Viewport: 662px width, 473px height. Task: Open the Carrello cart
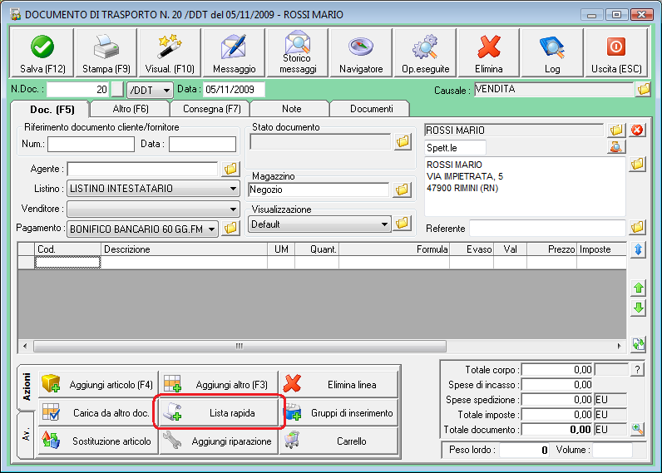[339, 441]
